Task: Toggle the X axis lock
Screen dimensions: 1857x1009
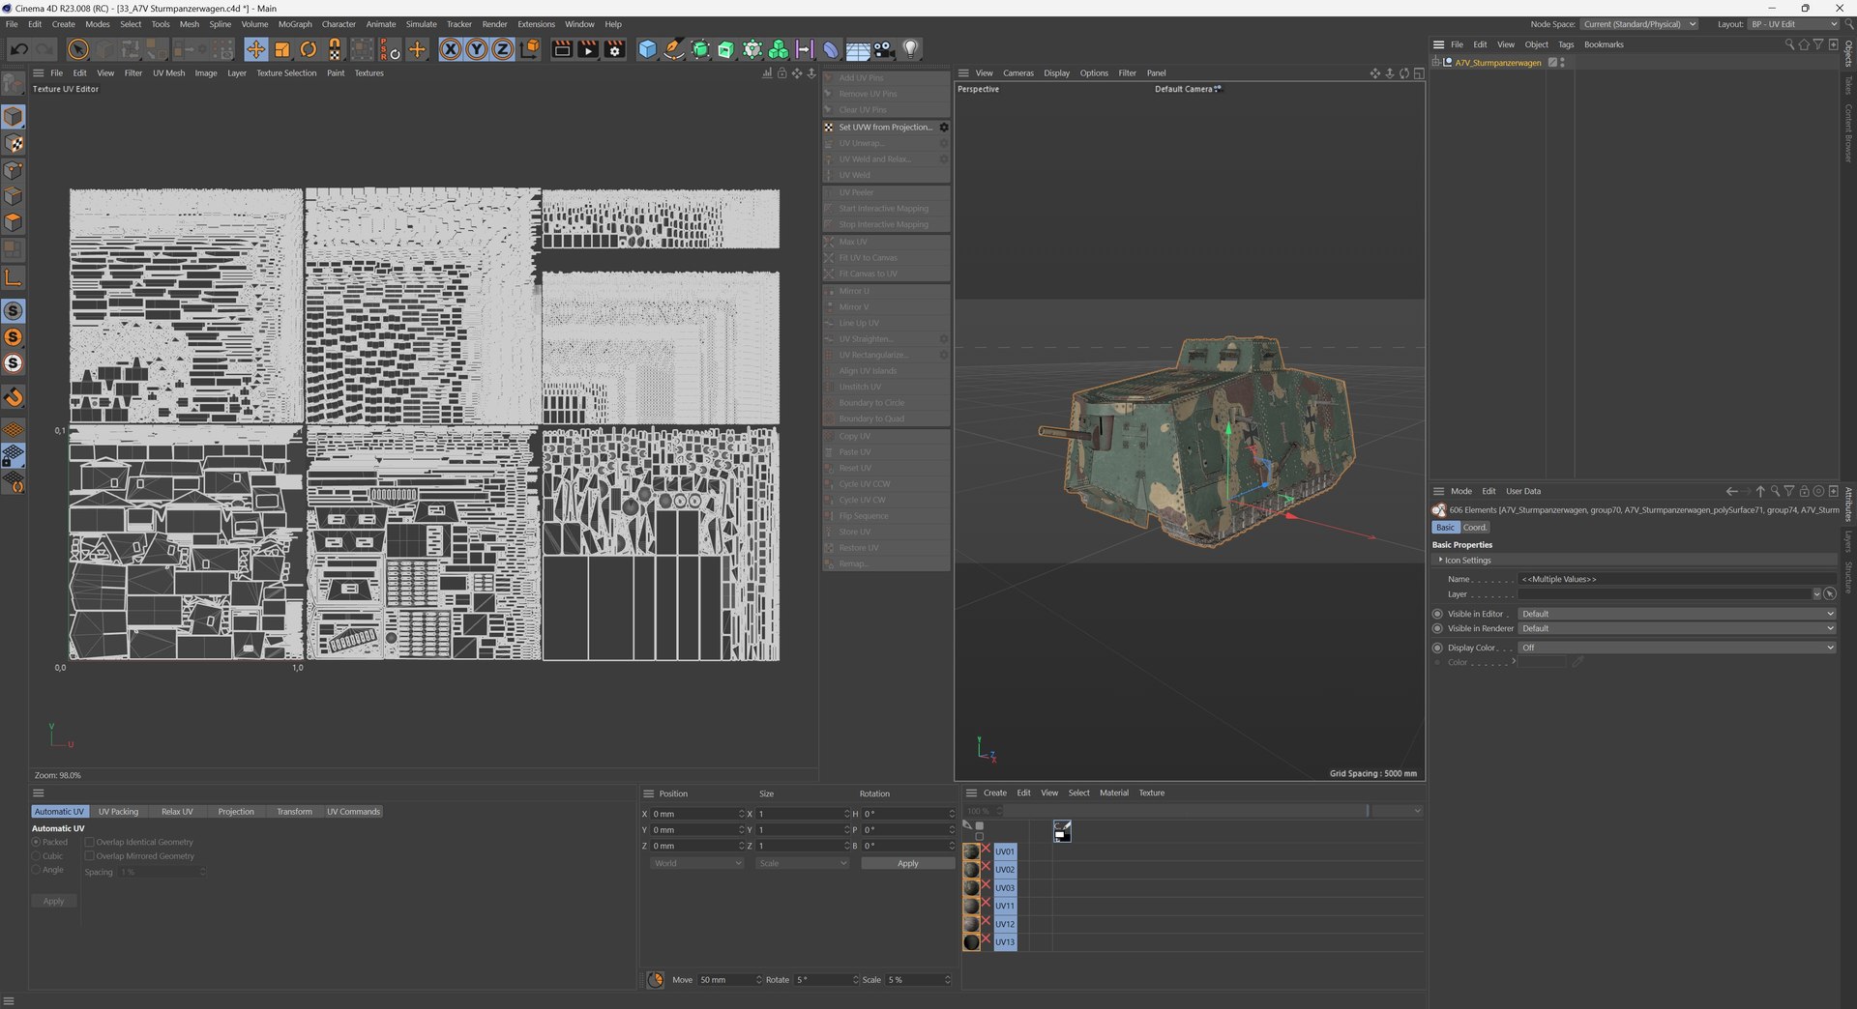Action: pos(451,49)
